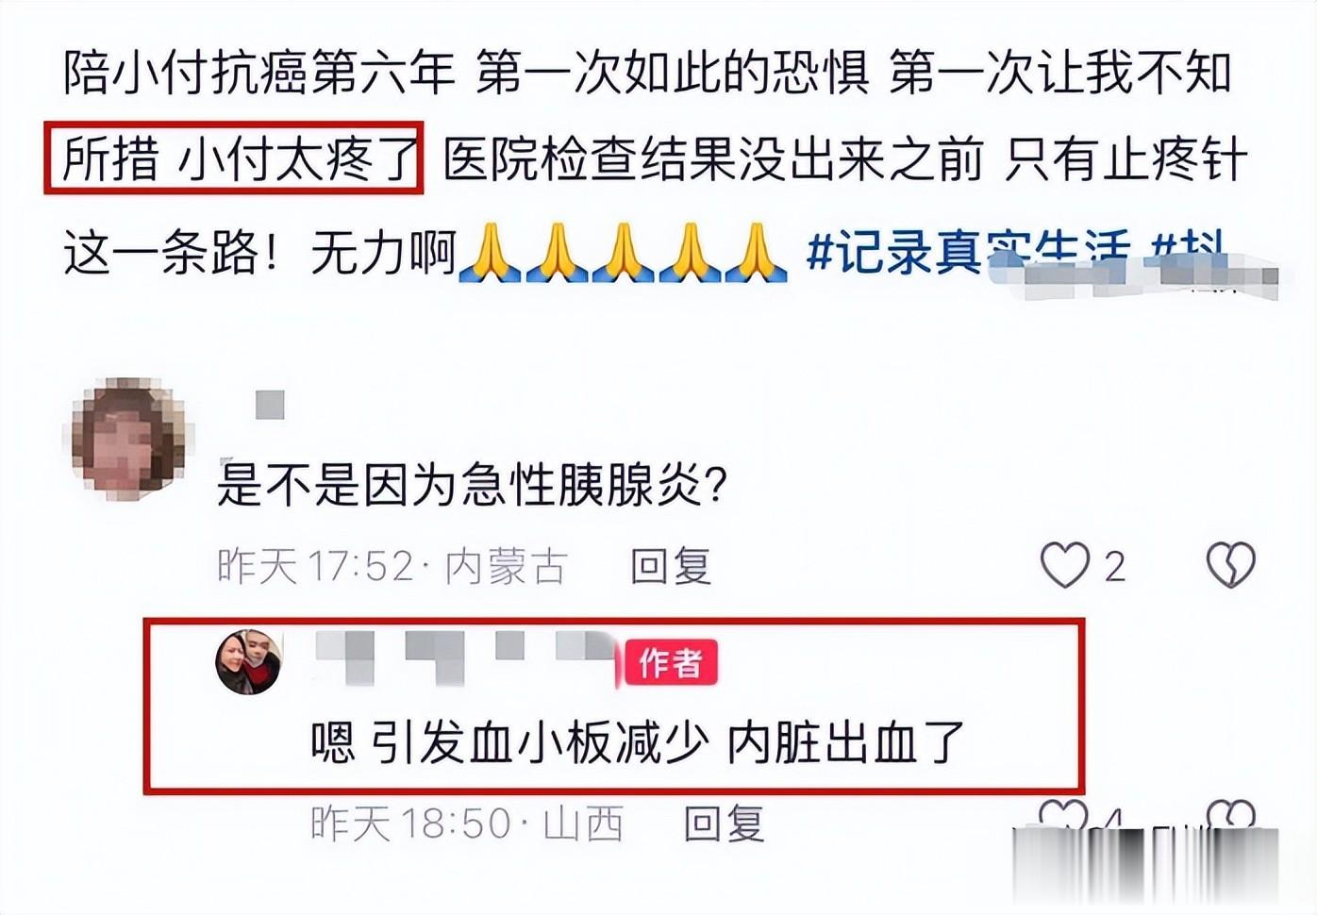Viewport: 1317px width, 915px height.
Task: Tap broken heart on the author's reply
Action: tap(1230, 816)
